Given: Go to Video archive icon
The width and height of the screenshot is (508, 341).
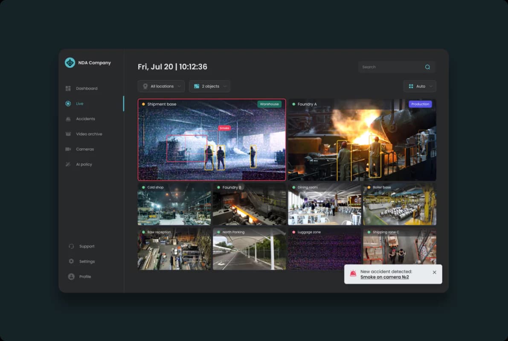Looking at the screenshot, I should (68, 134).
